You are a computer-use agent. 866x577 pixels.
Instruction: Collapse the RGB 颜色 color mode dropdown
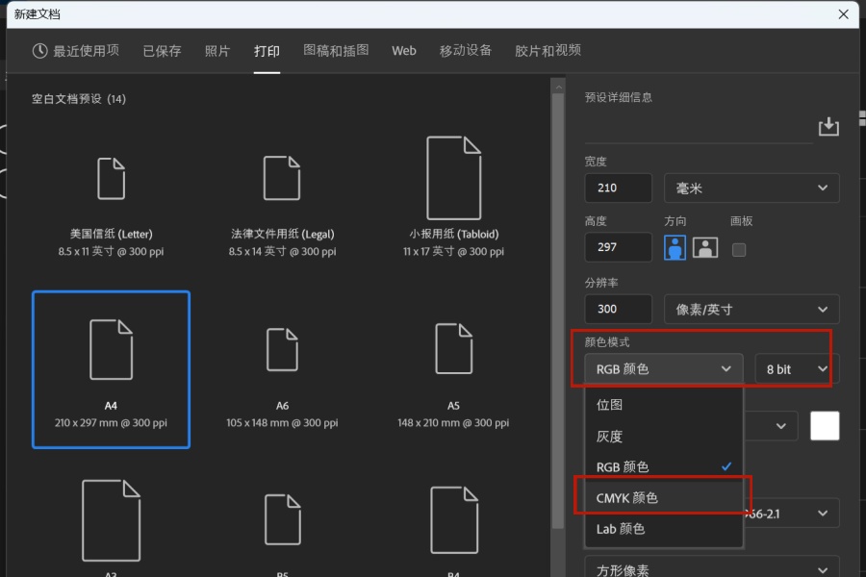coord(663,369)
